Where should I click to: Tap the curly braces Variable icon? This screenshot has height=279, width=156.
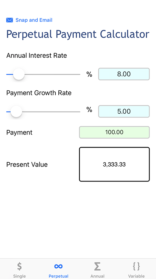tap(136, 266)
